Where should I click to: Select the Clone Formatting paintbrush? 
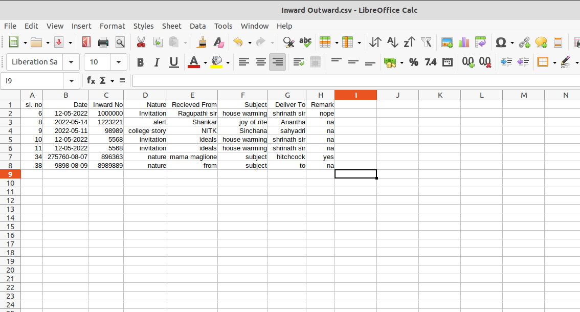click(x=202, y=42)
